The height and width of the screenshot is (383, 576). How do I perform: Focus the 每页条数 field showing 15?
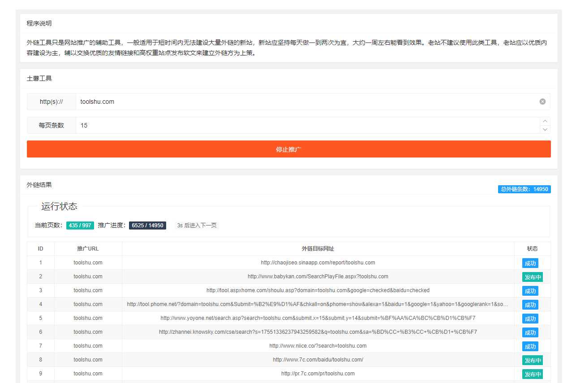tap(308, 125)
